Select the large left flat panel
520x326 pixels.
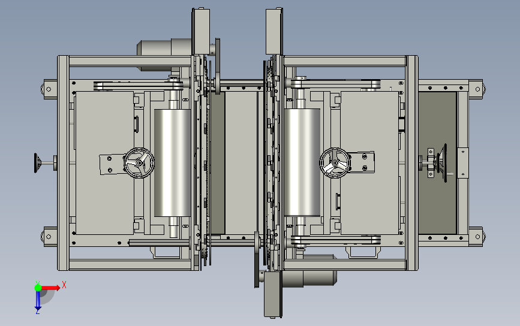pos(104,163)
